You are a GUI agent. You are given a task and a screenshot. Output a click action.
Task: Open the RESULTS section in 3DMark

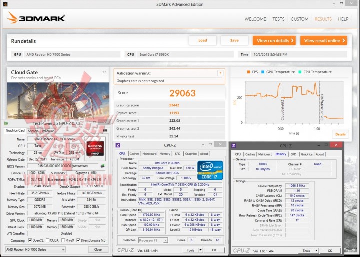323,19
